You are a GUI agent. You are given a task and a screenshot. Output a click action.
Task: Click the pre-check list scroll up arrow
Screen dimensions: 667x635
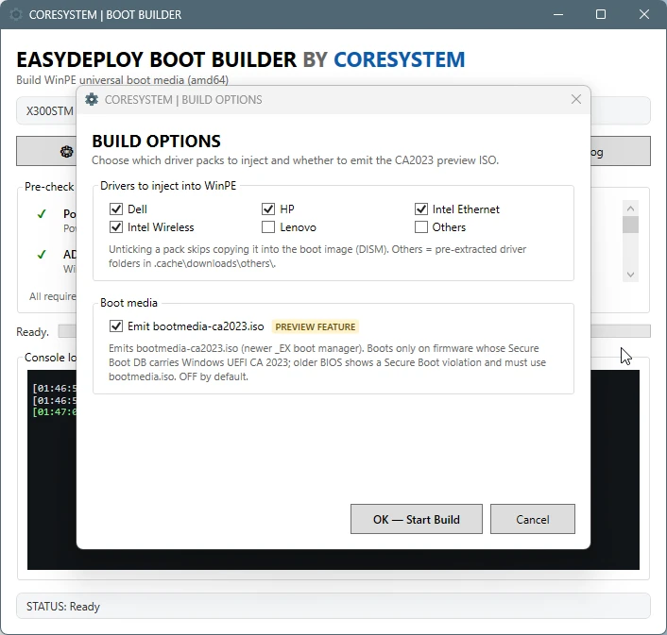[630, 209]
